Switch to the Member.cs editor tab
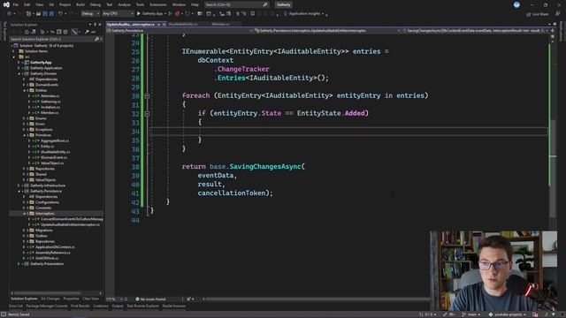Viewport: 566px width, 318px height. pyautogui.click(x=220, y=24)
